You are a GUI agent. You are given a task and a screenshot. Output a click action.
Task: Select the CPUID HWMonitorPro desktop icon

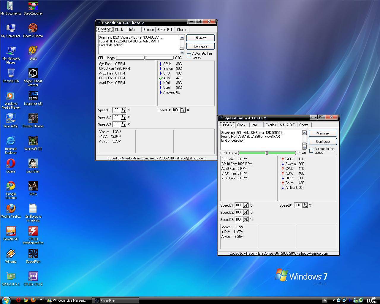[33, 235]
